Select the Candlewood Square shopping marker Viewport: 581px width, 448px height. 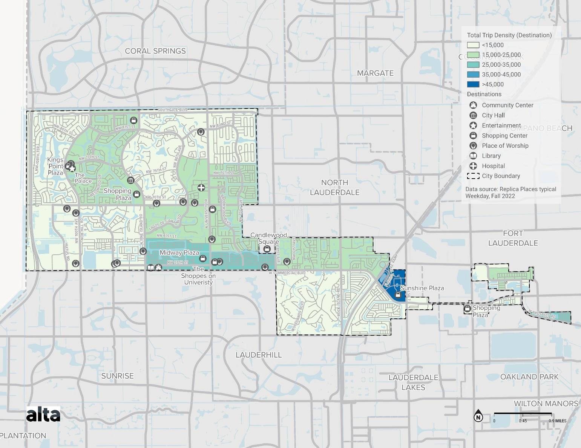click(267, 249)
